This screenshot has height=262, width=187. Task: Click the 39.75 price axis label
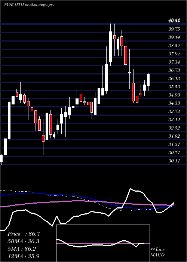174,29
